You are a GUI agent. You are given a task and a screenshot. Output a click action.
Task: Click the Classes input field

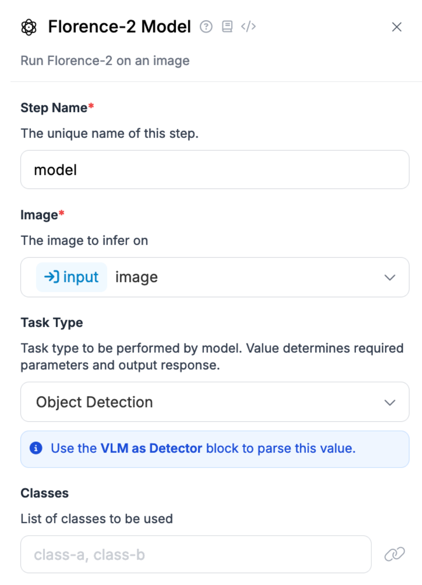pyautogui.click(x=196, y=554)
